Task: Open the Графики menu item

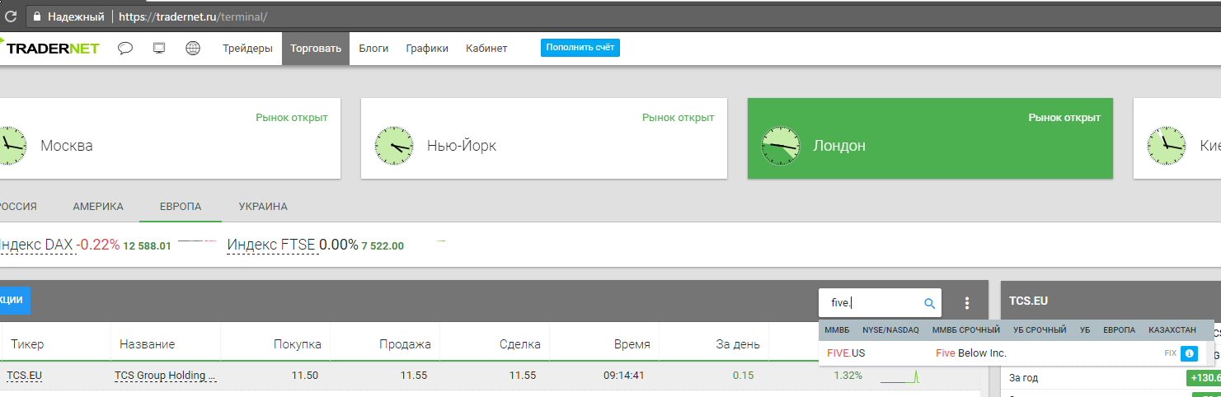Action: [x=427, y=48]
